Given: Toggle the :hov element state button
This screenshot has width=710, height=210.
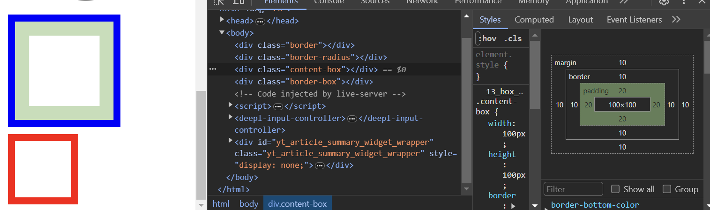Looking at the screenshot, I should click(488, 38).
